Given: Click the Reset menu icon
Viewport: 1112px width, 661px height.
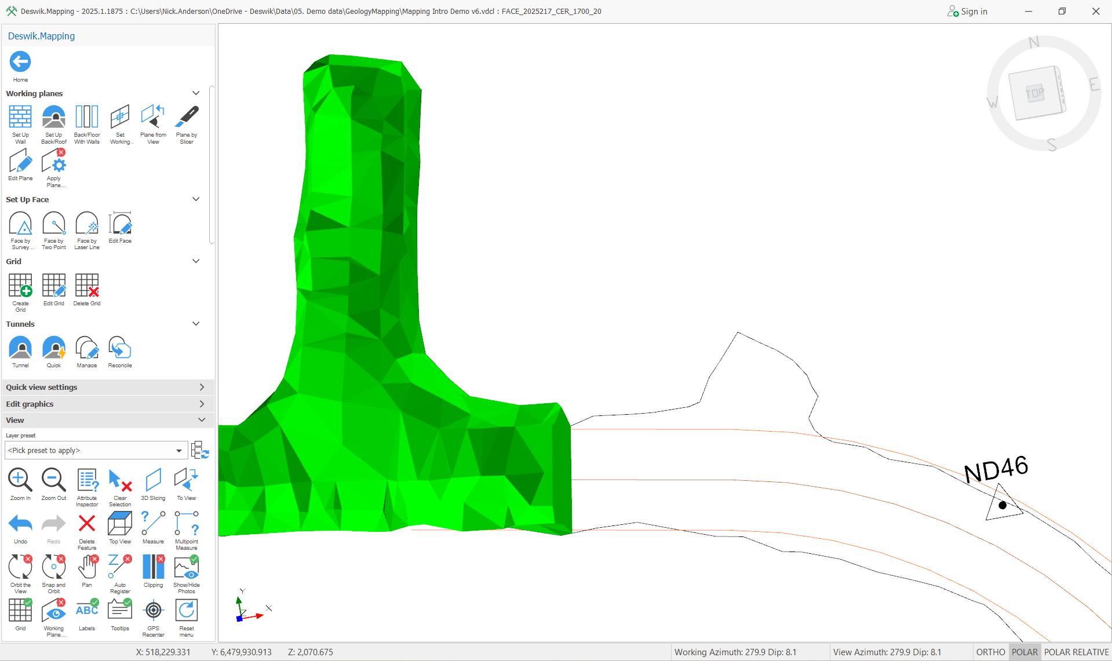Looking at the screenshot, I should (187, 618).
